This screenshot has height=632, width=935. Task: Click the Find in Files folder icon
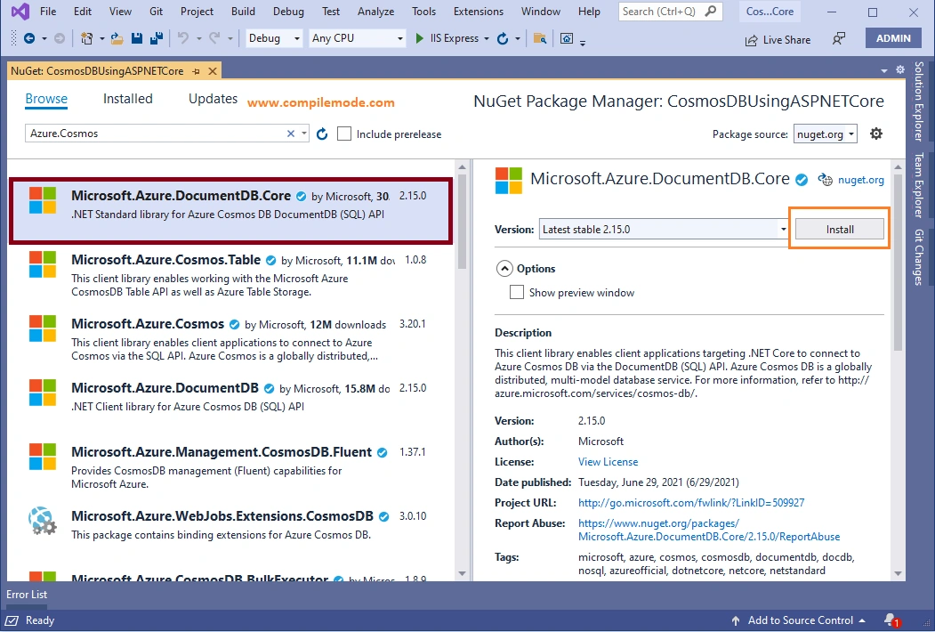pos(540,38)
